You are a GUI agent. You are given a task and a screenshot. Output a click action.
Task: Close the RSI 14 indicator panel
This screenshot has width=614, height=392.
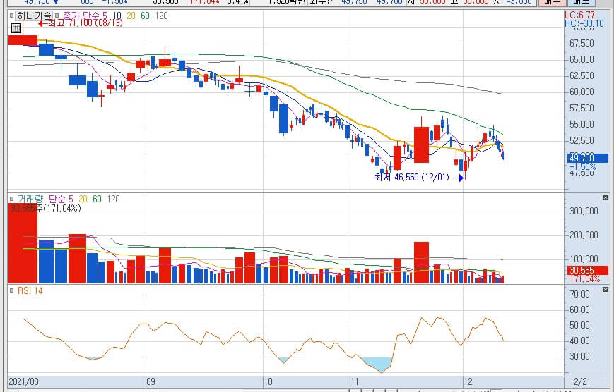[x=606, y=290]
